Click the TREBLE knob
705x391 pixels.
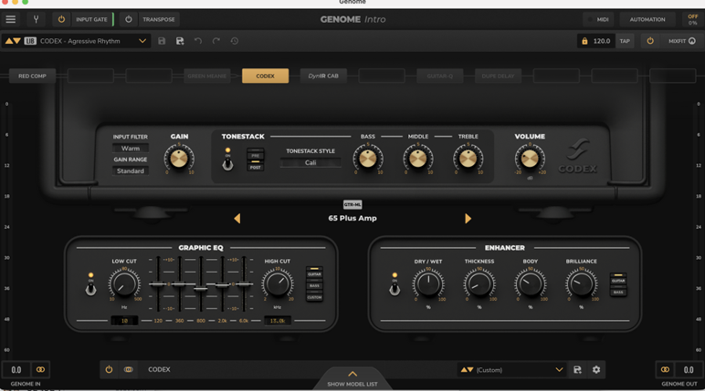[x=468, y=158]
